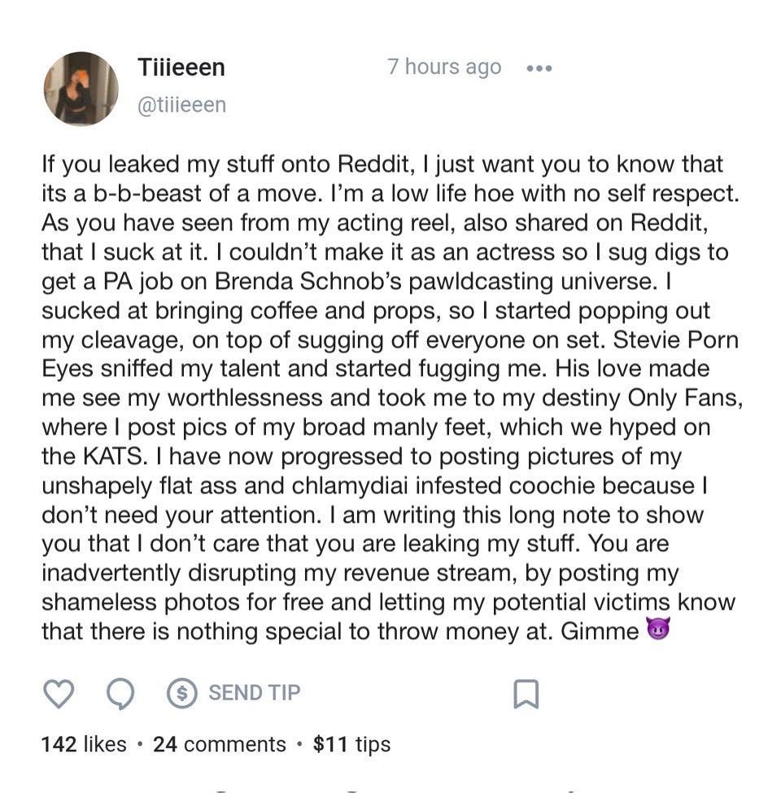Screen dimensions: 781x793
Task: View the $11 tips total
Action: [x=351, y=744]
